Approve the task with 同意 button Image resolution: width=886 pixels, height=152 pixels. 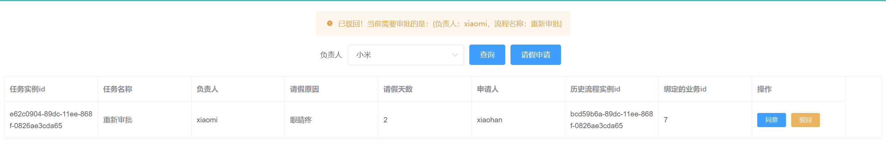[x=771, y=120]
